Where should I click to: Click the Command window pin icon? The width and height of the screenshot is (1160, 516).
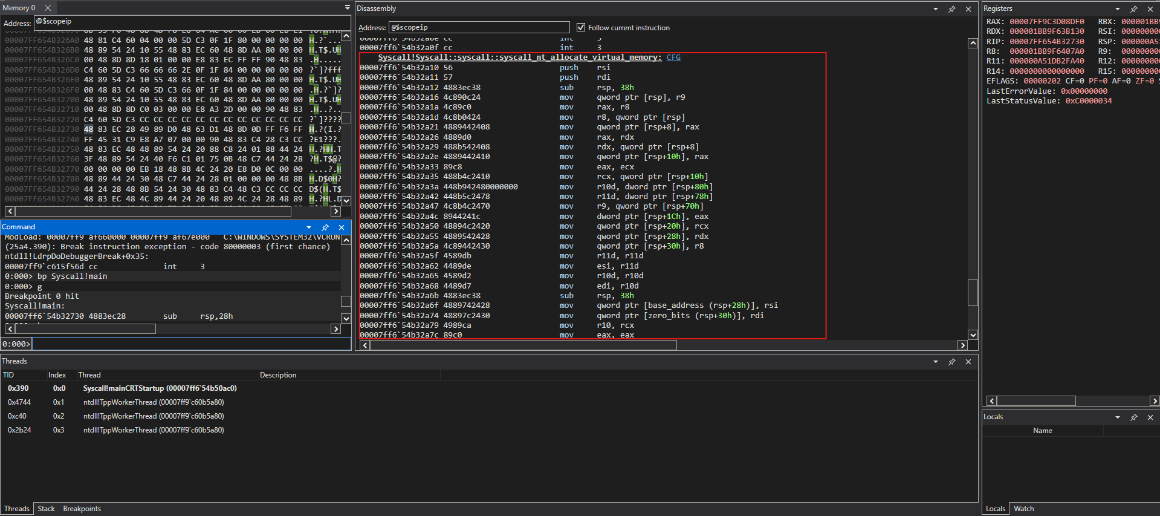click(325, 227)
